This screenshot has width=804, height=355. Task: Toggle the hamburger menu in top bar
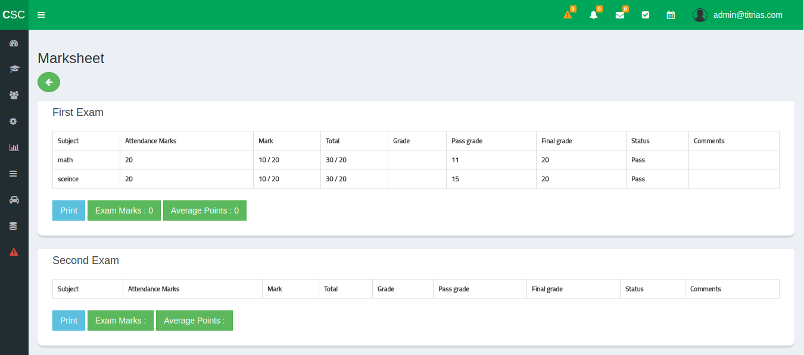(x=41, y=15)
